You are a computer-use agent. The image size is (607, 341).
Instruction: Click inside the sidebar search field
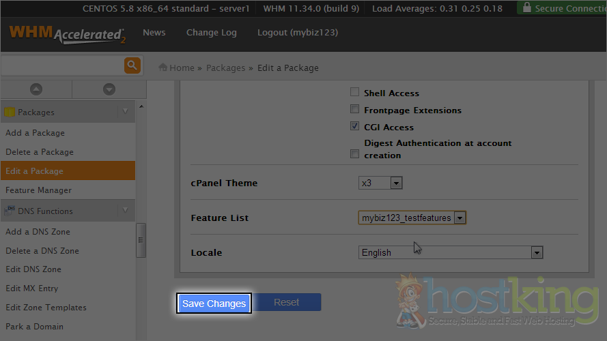61,65
